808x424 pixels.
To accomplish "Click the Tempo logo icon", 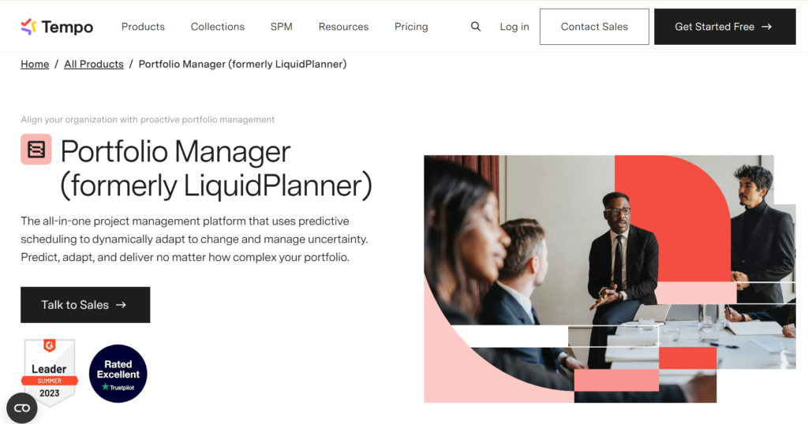I will point(29,26).
